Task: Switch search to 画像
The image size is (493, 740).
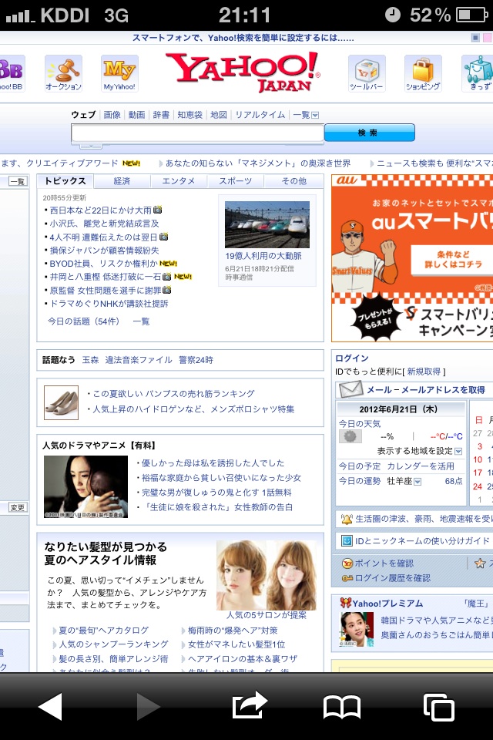Action: click(112, 115)
